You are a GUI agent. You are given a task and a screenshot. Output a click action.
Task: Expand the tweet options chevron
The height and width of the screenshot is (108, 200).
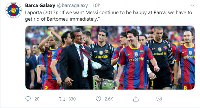pos(192,5)
